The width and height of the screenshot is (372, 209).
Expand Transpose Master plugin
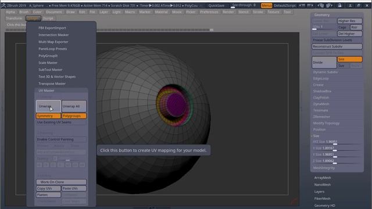tap(52, 84)
